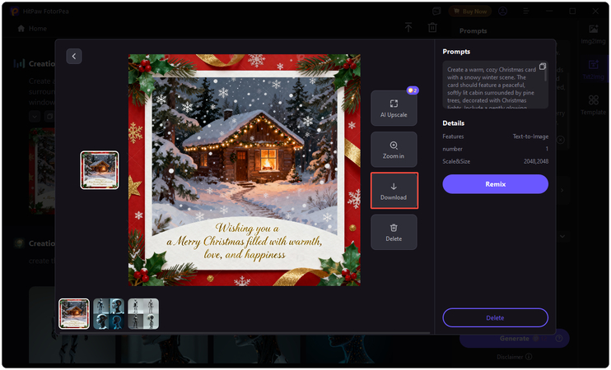
Task: Click the help icon next to Generate
Action: (559, 339)
